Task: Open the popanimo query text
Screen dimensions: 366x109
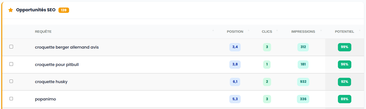Action: click(x=45, y=99)
